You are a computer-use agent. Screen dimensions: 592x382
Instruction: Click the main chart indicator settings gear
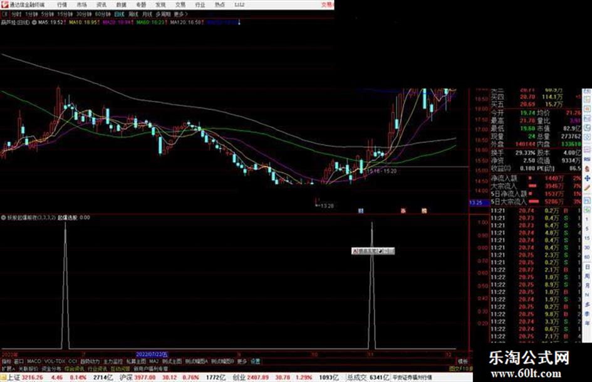pyautogui.click(x=34, y=23)
